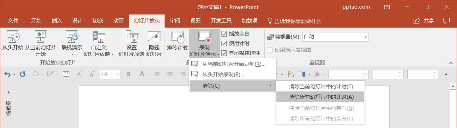Click the vertical scrollbar up arrow
The width and height of the screenshot is (457, 128).
click(x=453, y=86)
